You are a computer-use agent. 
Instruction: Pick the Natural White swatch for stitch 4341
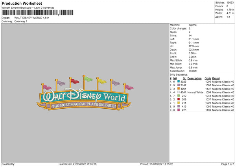tap(179, 92)
